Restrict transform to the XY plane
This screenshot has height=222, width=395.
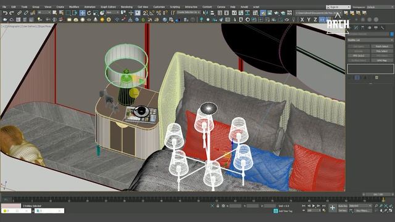pyautogui.click(x=322, y=19)
